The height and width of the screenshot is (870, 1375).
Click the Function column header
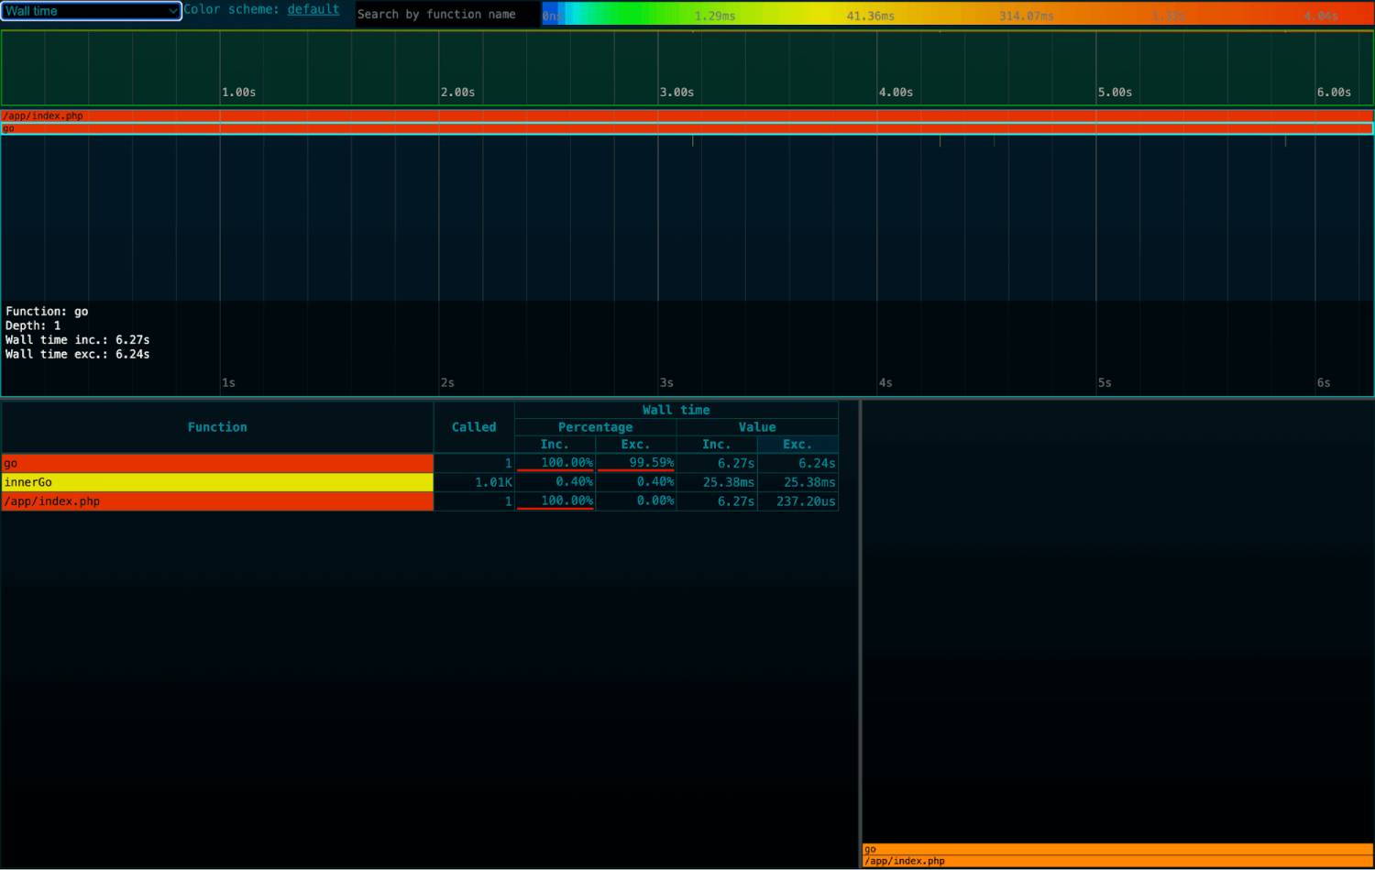(x=217, y=426)
